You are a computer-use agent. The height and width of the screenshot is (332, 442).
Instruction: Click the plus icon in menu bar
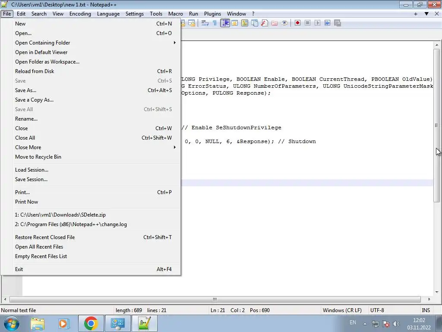pyautogui.click(x=416, y=14)
